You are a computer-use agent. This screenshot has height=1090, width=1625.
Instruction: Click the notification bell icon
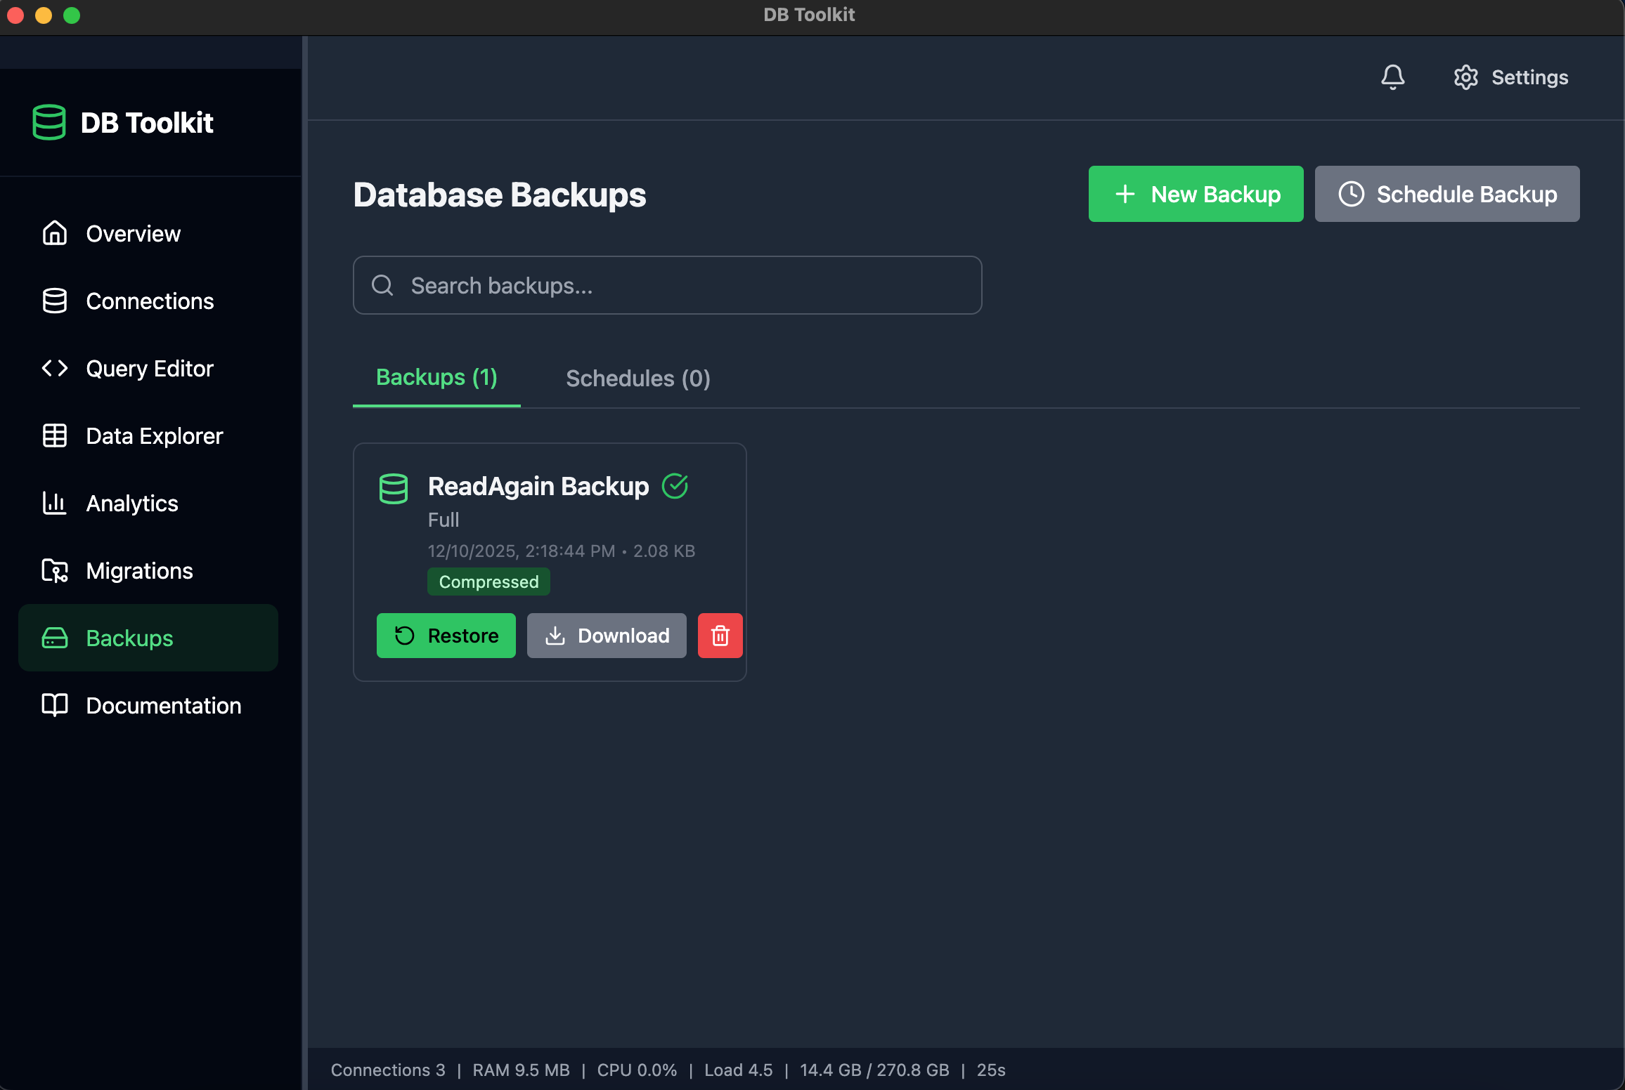1393,77
